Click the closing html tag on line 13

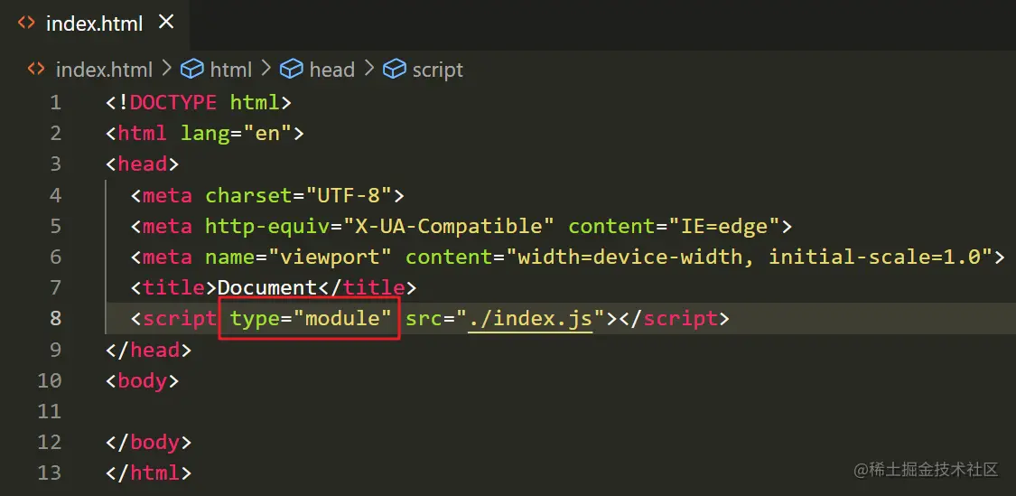click(x=148, y=473)
